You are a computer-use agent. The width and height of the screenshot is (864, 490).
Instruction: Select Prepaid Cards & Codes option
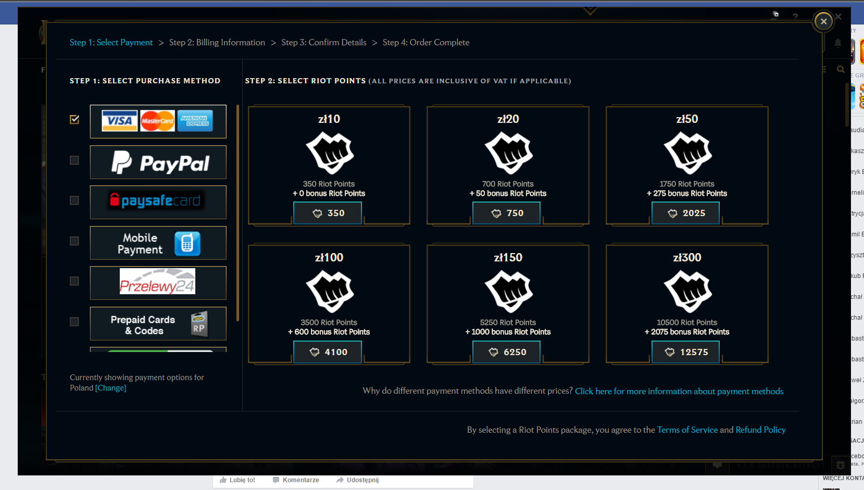158,324
